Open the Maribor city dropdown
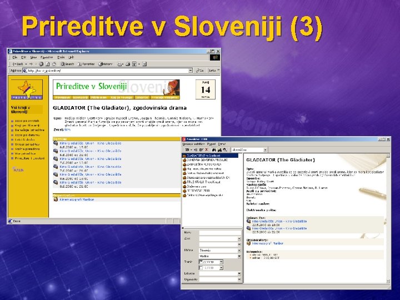Image resolution: width=400 pixels, height=300 pixels. [239, 256]
